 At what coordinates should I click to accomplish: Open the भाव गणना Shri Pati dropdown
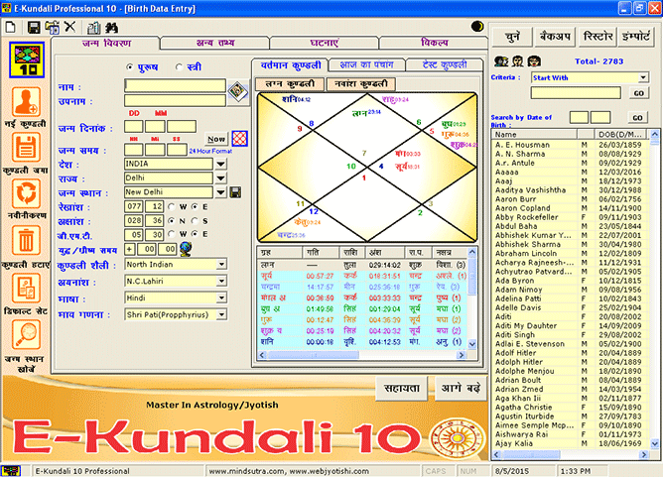221,314
